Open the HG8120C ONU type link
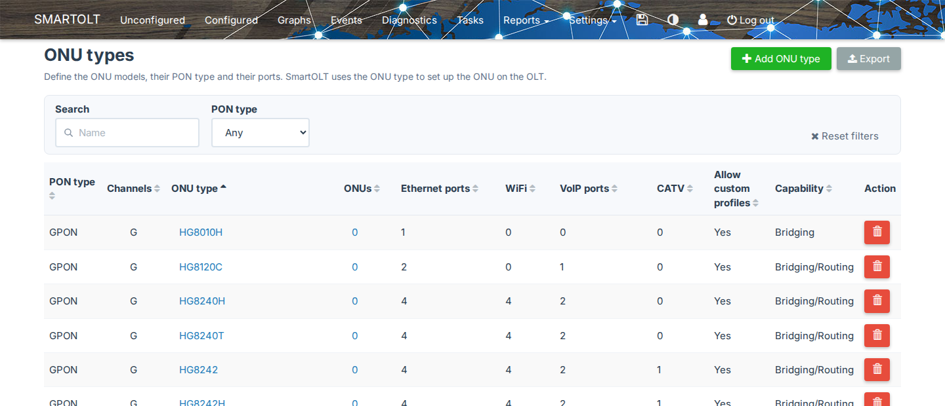 pyautogui.click(x=201, y=267)
